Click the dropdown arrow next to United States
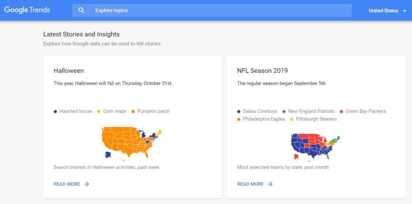Viewport: 412px width, 204px height. coord(405,11)
